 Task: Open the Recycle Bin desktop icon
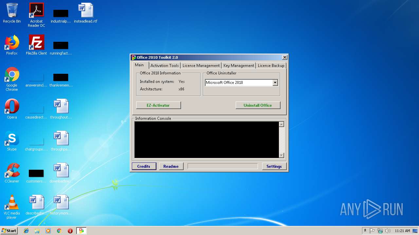[x=12, y=13]
